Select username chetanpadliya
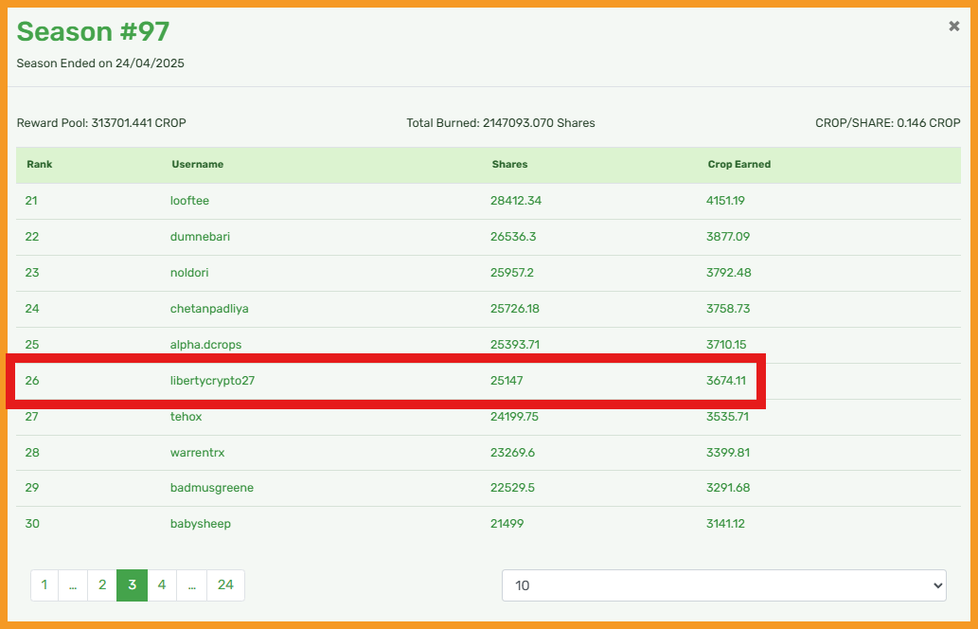Image resolution: width=978 pixels, height=629 pixels. coord(209,309)
